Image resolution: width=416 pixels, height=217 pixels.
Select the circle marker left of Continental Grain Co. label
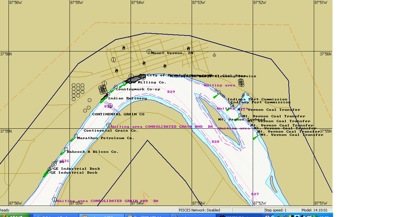76,136
